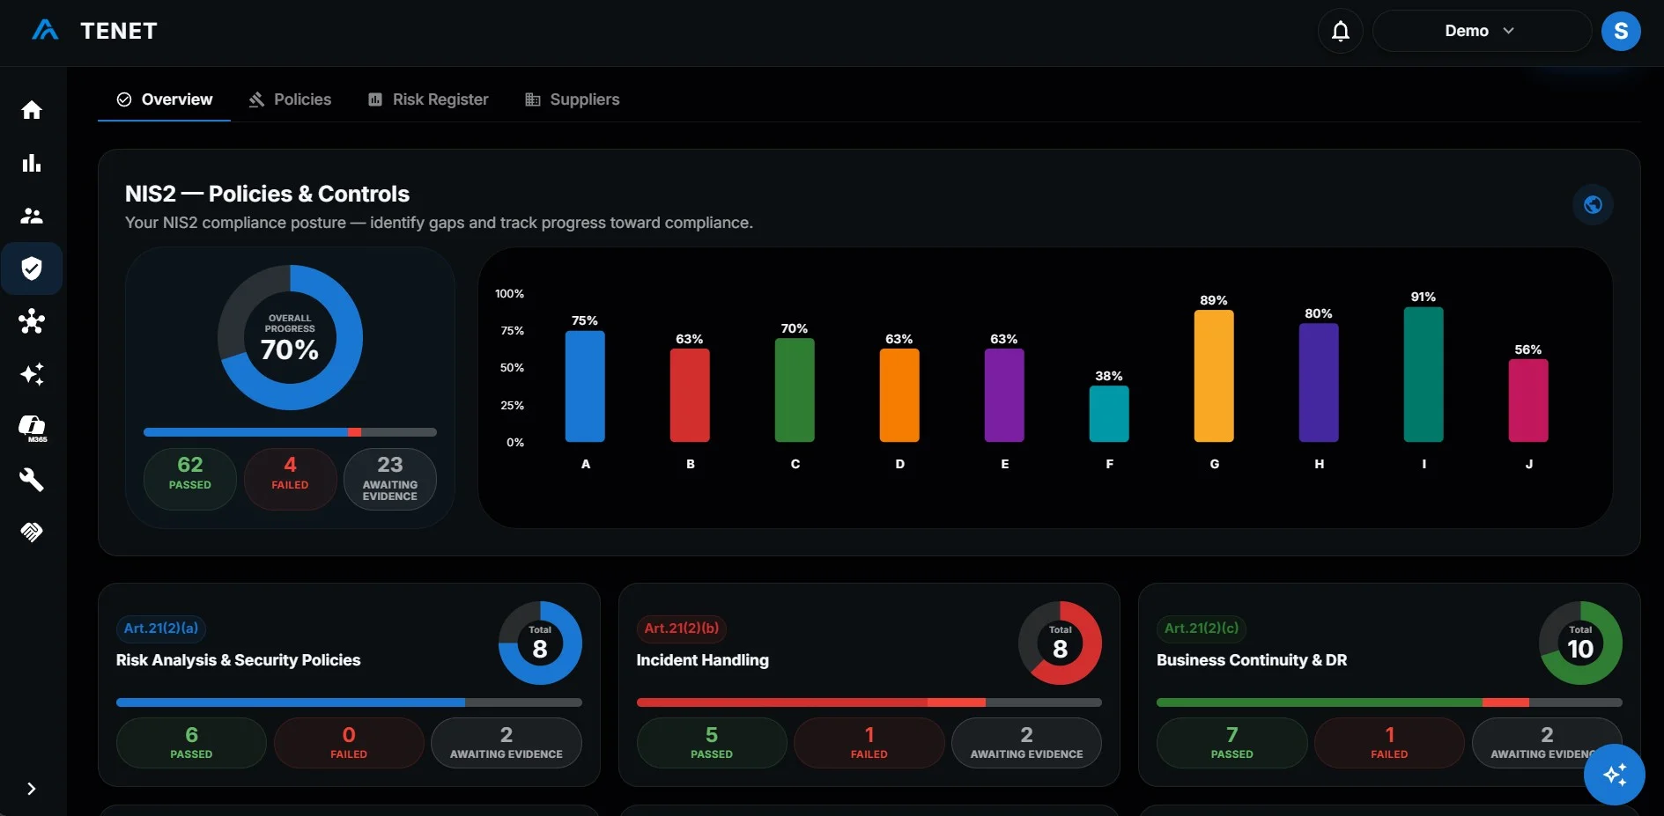Viewport: 1664px width, 816px height.
Task: Click the Overview tab checkmark icon
Action: (124, 99)
